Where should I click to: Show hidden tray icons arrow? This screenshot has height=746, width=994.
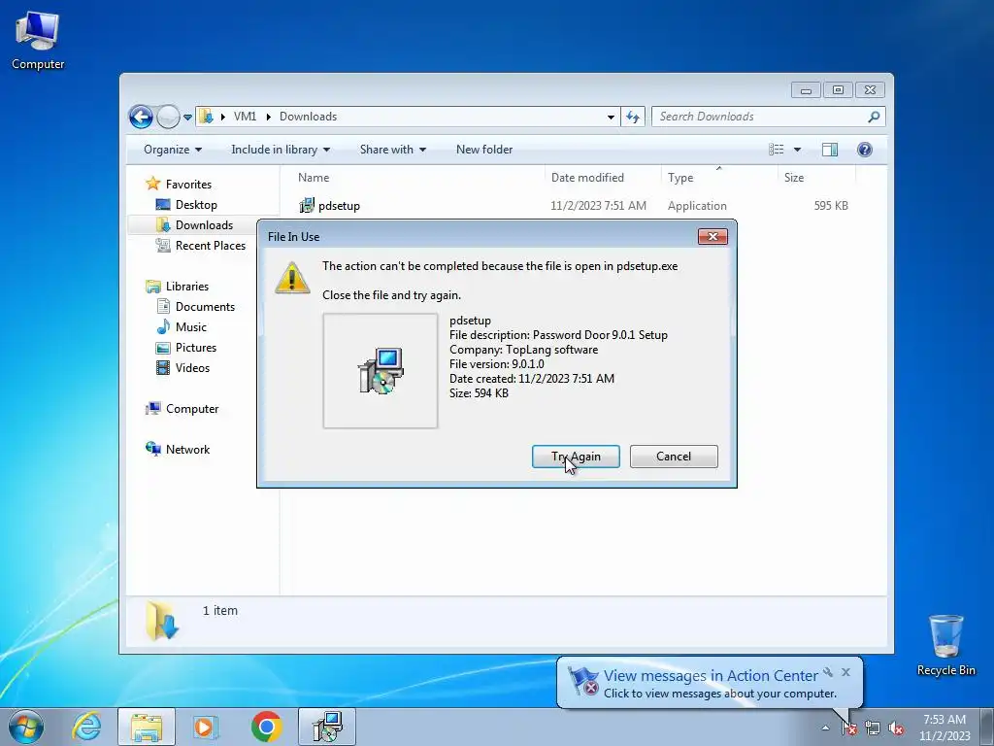tap(825, 728)
